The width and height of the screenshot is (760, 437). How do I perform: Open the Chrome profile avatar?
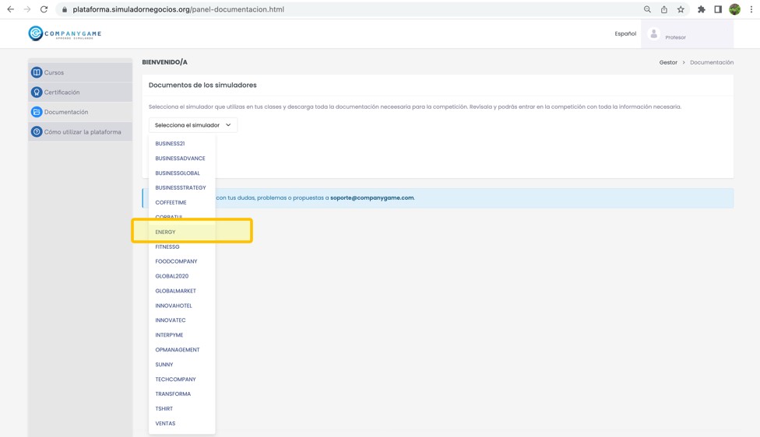(x=735, y=9)
